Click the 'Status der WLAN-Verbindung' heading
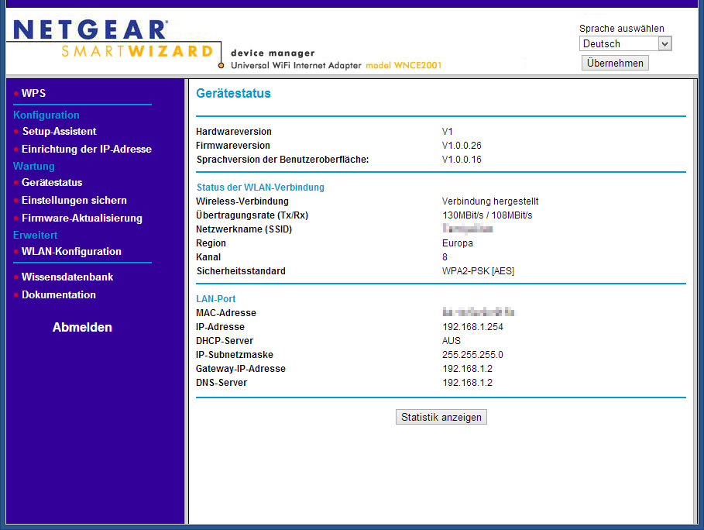Viewport: 704px width, 530px height. click(260, 188)
